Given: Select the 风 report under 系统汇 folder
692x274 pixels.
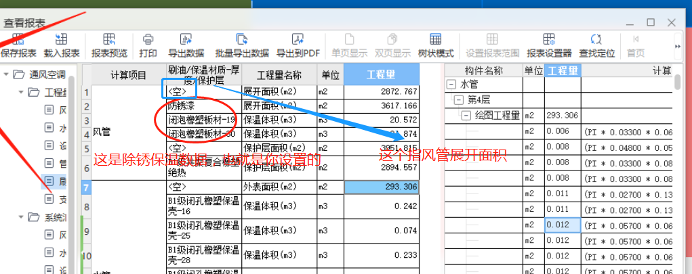Looking at the screenshot, I should pyautogui.click(x=56, y=234).
